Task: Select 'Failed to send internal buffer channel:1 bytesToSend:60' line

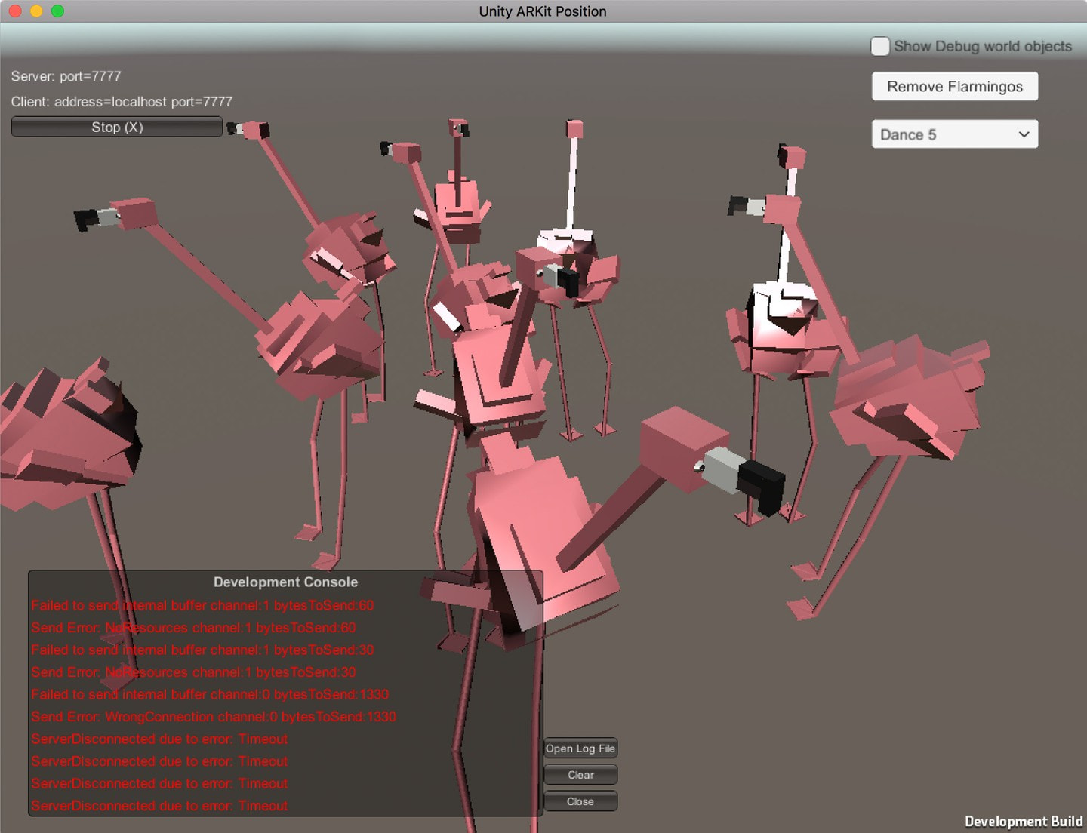Action: [x=202, y=605]
